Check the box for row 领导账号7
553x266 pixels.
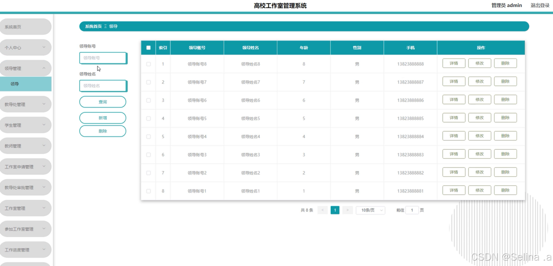coord(148,82)
